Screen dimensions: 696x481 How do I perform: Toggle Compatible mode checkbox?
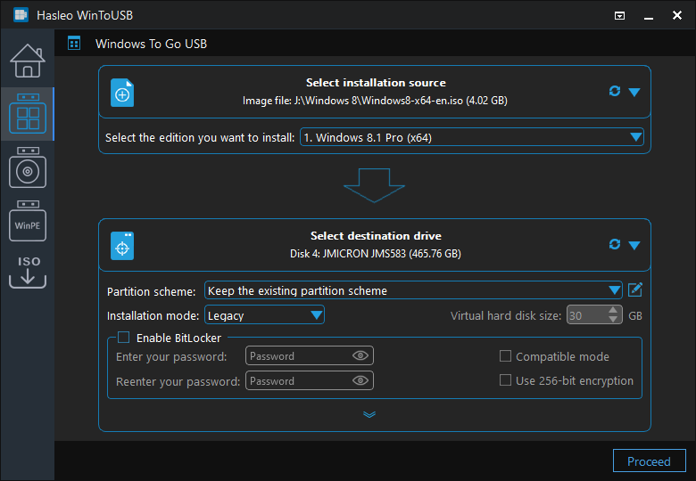tap(505, 356)
